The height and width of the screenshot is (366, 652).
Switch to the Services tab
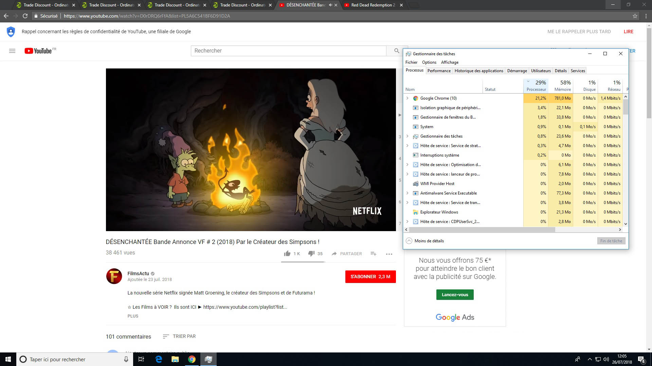[x=578, y=71]
